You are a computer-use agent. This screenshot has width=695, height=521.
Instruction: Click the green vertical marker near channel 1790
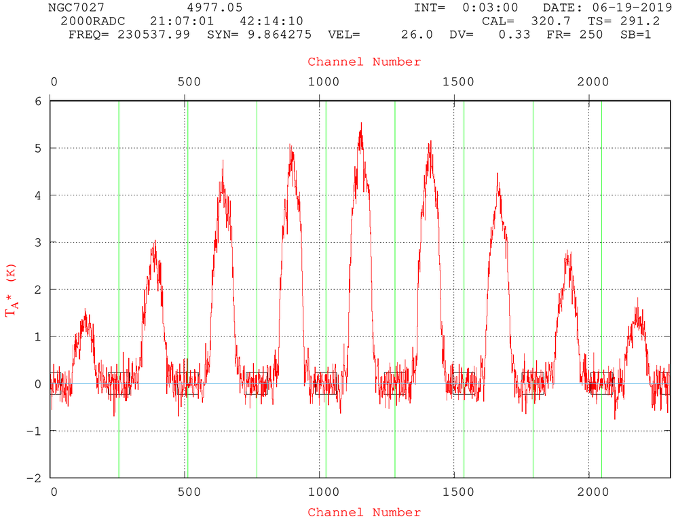coord(533,290)
